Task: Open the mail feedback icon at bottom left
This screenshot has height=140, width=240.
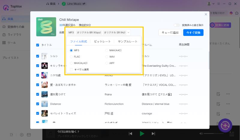Action: click(29, 135)
